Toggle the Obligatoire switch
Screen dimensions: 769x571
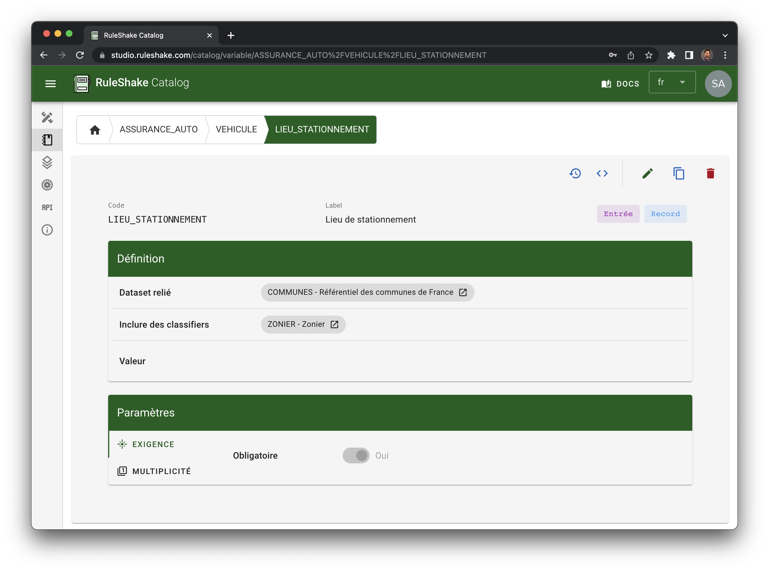[x=356, y=456]
